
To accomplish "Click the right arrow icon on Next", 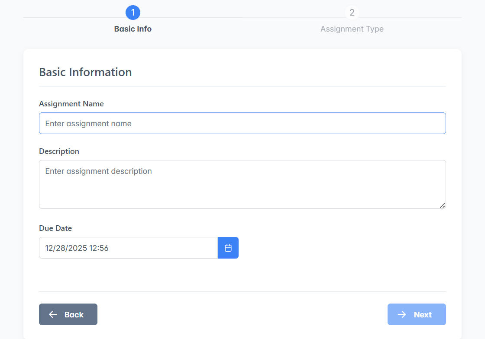I will click(402, 314).
